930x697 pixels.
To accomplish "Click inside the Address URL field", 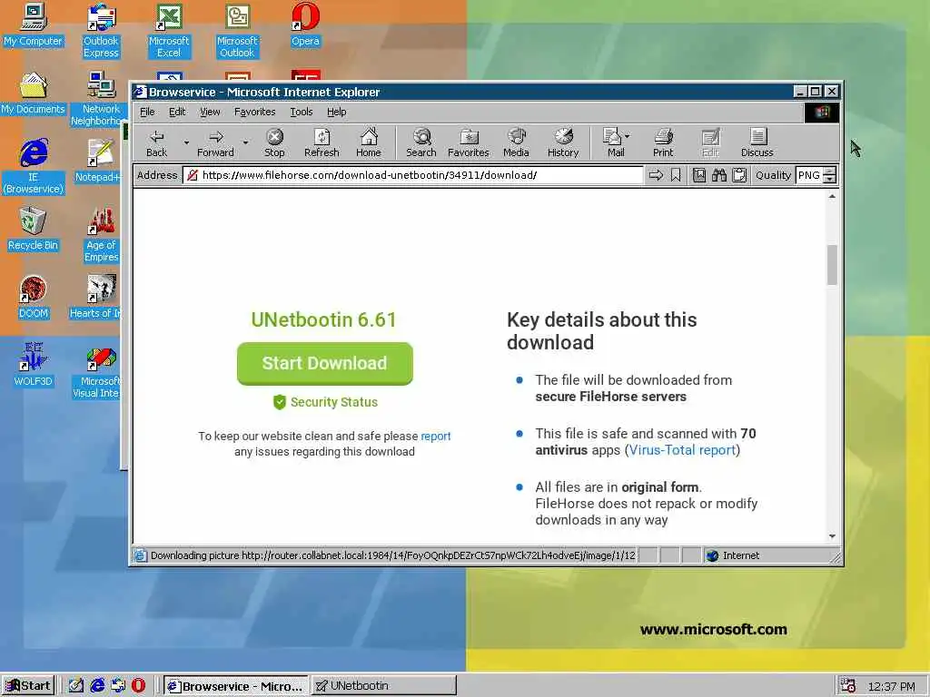I will click(x=413, y=175).
